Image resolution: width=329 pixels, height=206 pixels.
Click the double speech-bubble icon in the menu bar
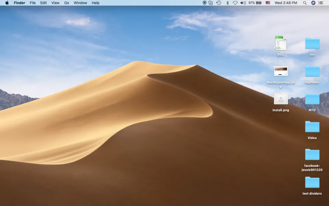(x=211, y=3)
